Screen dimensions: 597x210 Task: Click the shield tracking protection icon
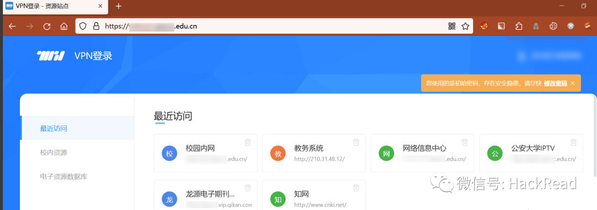(x=83, y=27)
